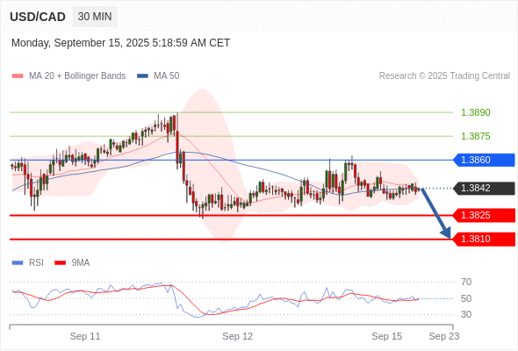Viewport: 518px width, 351px height.
Task: Click the blue downward forecast arrow
Action: click(x=435, y=213)
